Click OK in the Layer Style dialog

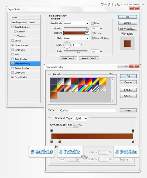(128, 17)
